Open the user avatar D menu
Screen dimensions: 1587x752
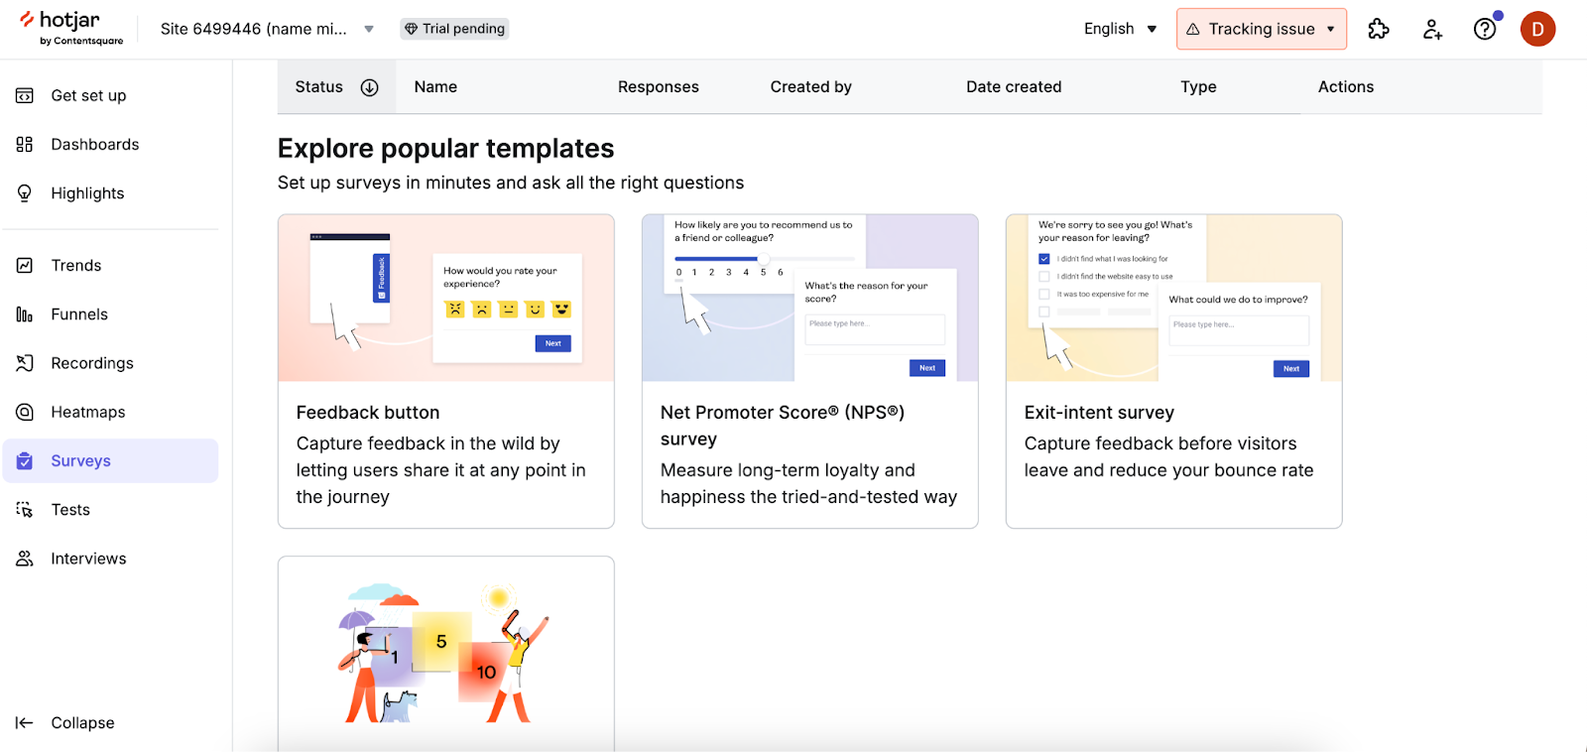point(1537,29)
